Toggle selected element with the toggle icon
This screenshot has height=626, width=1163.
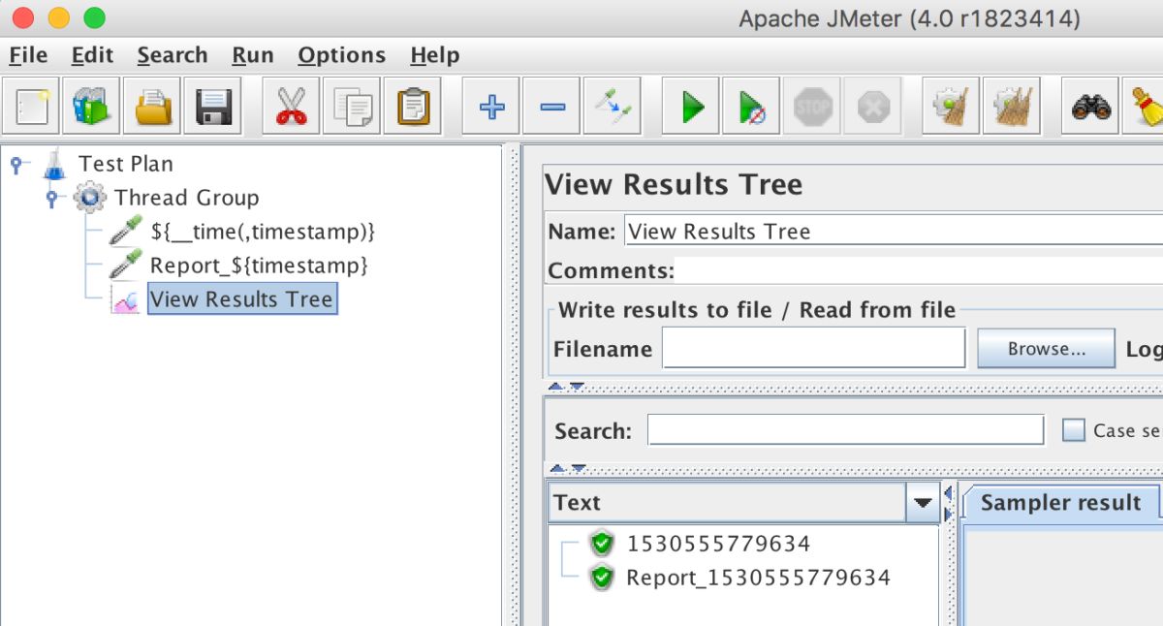(x=613, y=106)
